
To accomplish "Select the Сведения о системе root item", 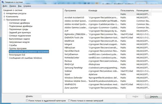I will tap(13, 10).
